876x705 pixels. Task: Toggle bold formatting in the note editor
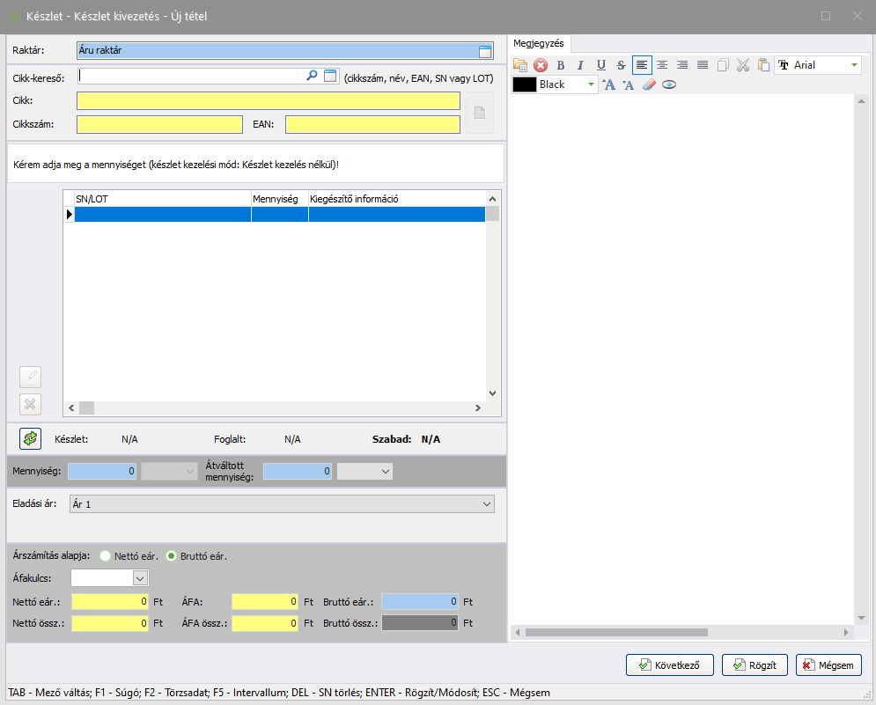pos(561,65)
